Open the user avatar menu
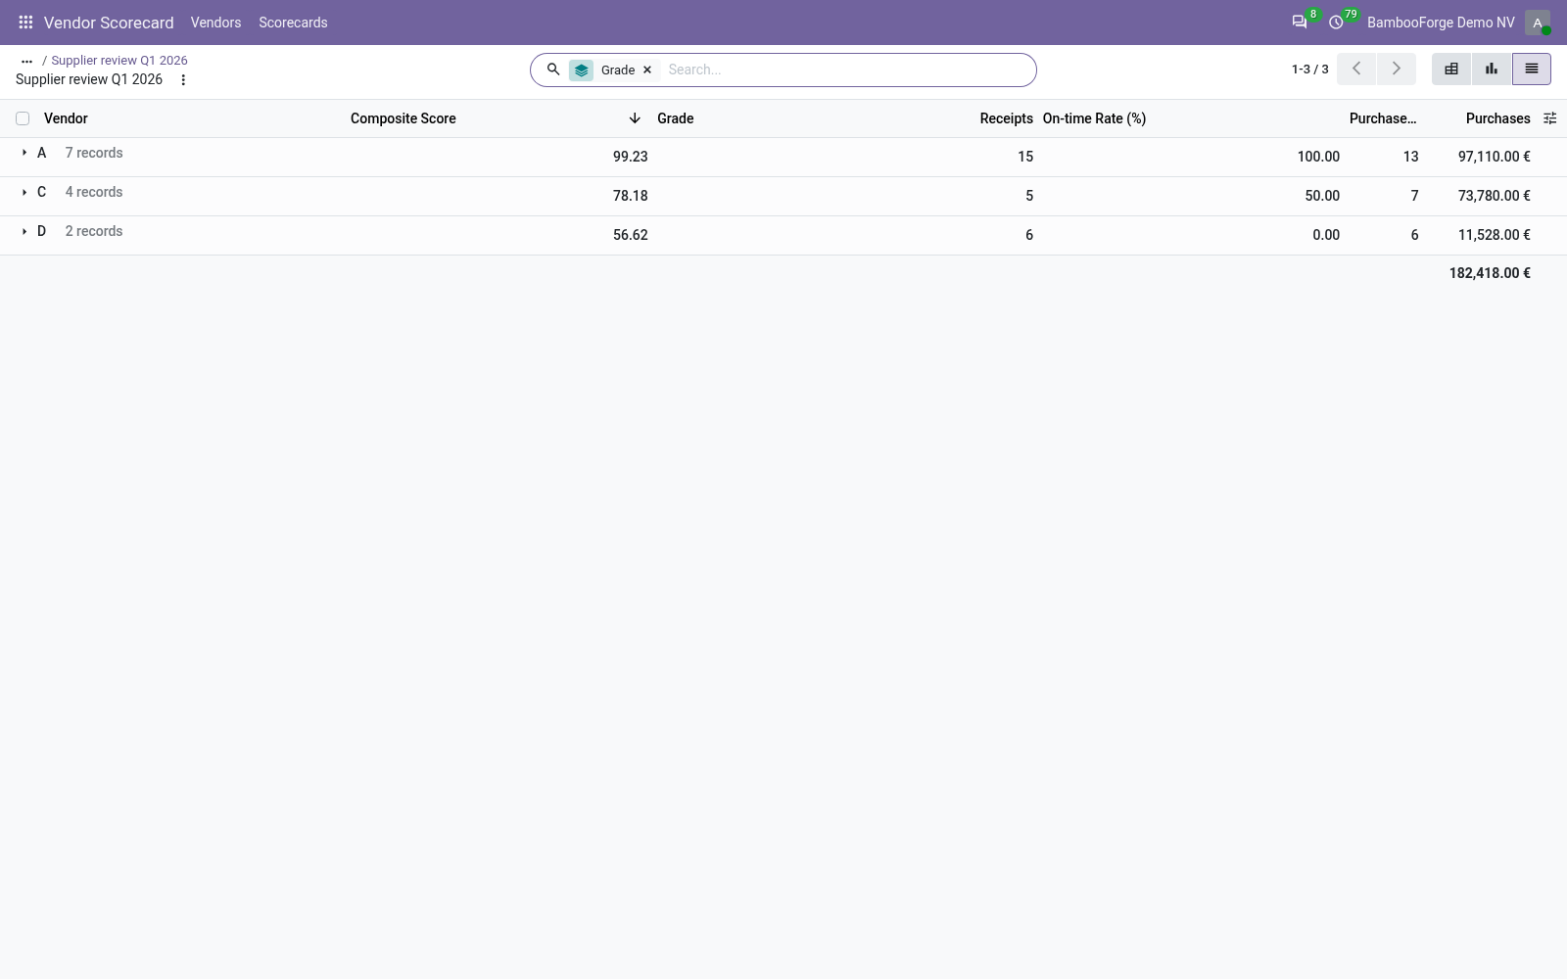Screen dimensions: 1567x979 [x=1538, y=23]
